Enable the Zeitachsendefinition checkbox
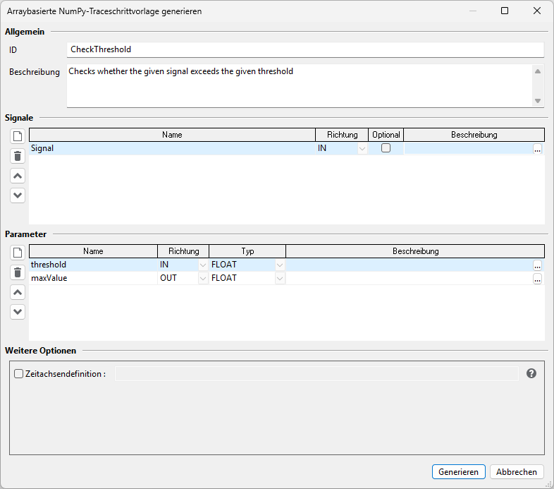This screenshot has height=489, width=554. click(x=18, y=374)
